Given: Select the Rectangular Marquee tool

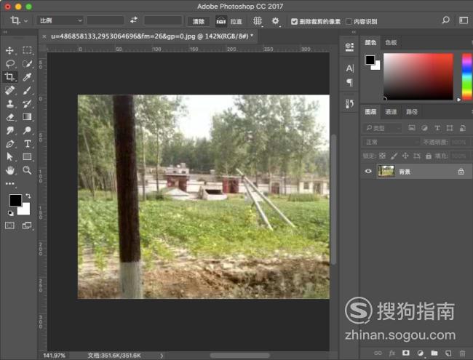Looking at the screenshot, I should click(27, 50).
